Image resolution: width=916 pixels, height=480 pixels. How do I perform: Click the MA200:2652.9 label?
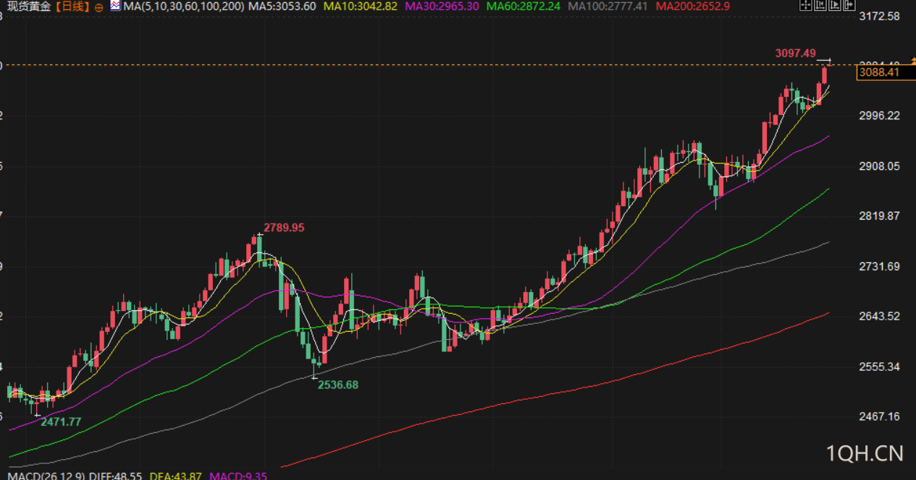pos(692,6)
